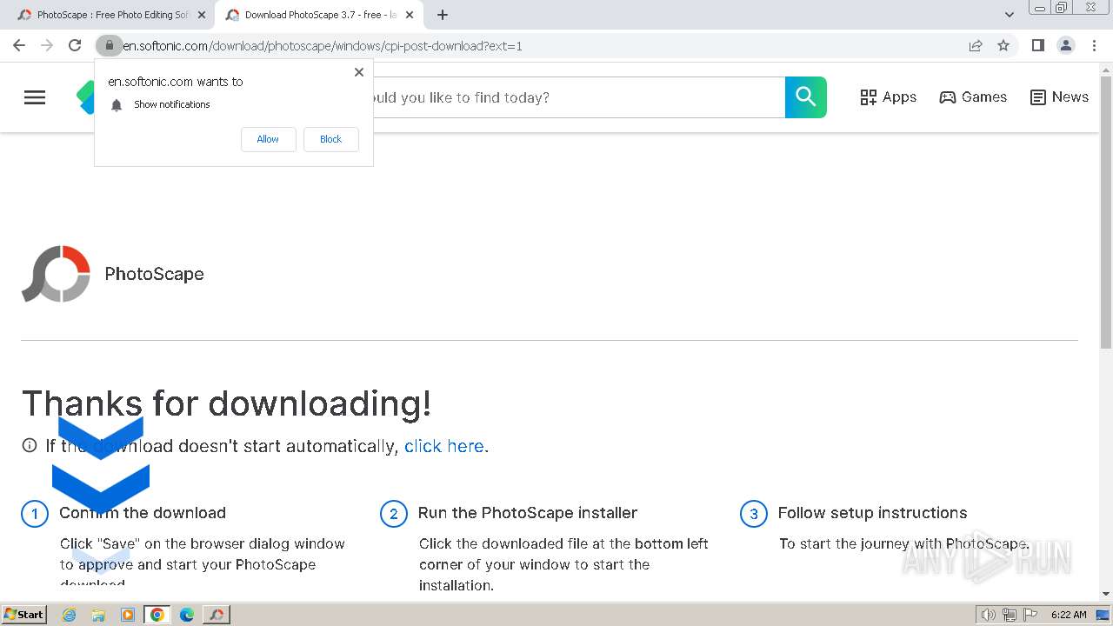This screenshot has height=626, width=1113.
Task: Open a new browser tab
Action: coord(443,15)
